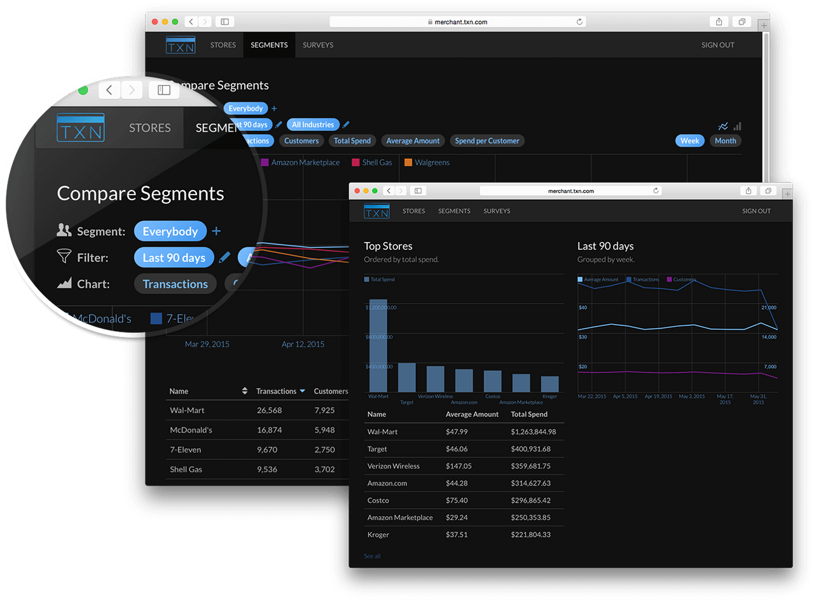
Task: Open the share menu in the front browser window
Action: pyautogui.click(x=748, y=191)
